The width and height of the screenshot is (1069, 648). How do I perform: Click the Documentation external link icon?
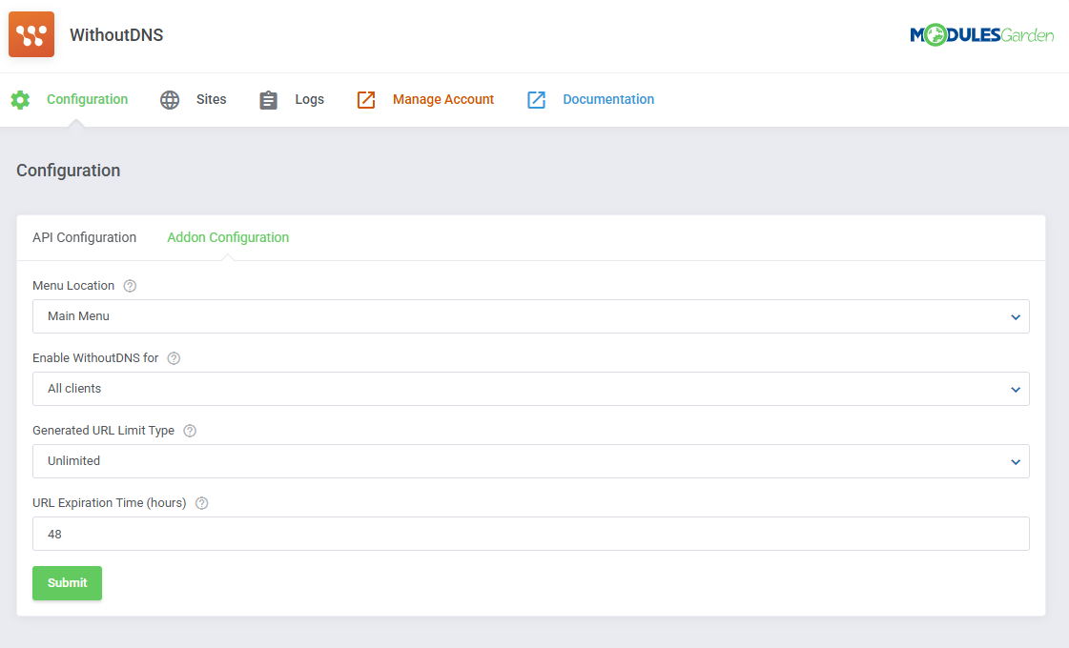537,99
